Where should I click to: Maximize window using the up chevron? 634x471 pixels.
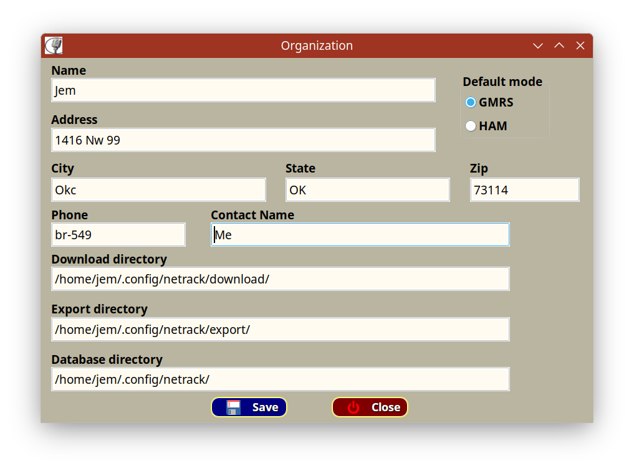(x=559, y=45)
